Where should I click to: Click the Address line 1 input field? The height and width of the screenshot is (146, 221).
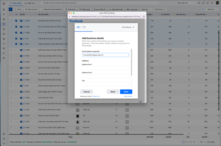coord(105,68)
